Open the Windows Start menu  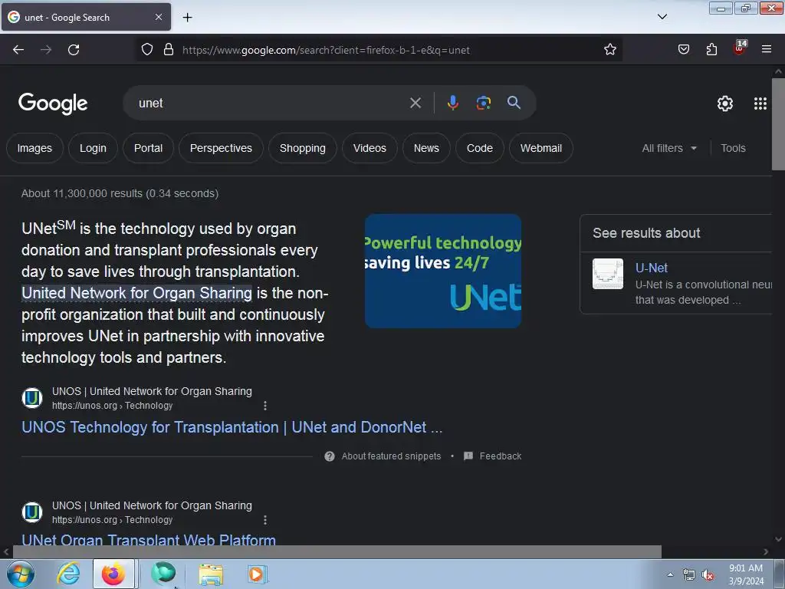20,574
